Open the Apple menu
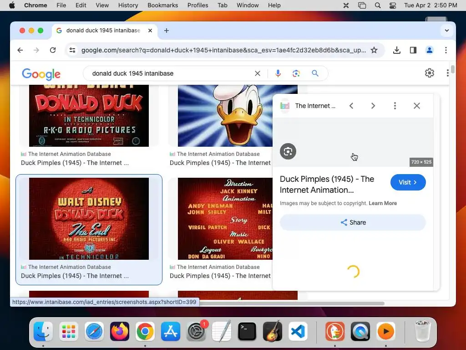Screen dimensions: 466x350 12,5
